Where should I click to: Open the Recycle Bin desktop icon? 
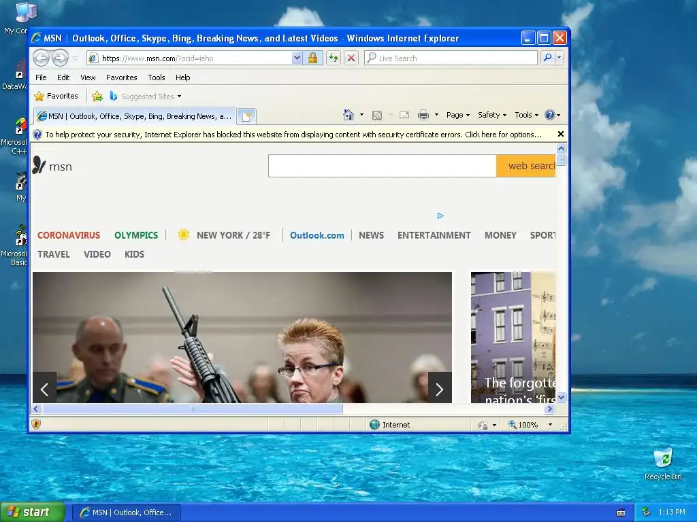pyautogui.click(x=663, y=464)
